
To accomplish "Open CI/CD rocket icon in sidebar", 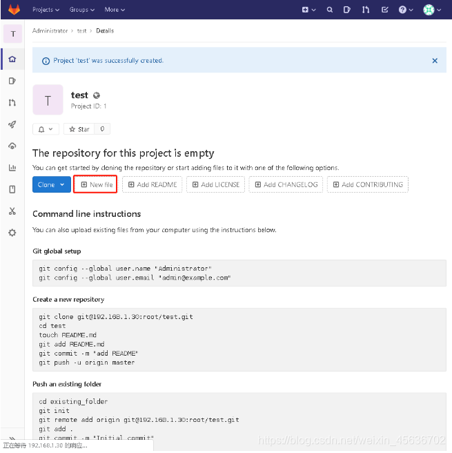I will click(x=12, y=124).
